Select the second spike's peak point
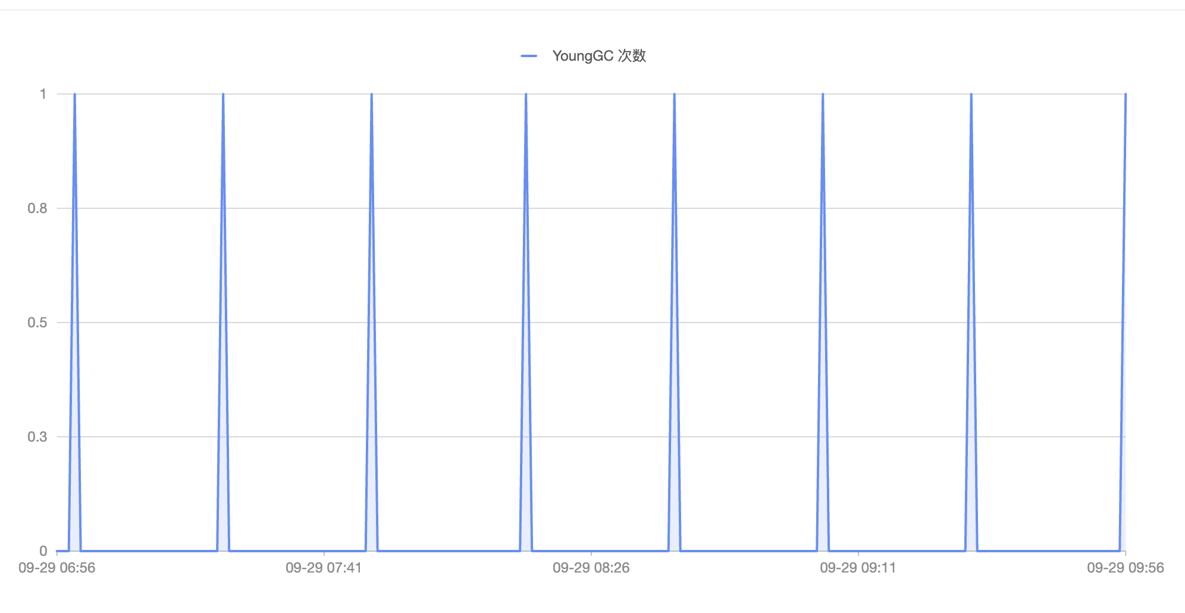 click(223, 95)
